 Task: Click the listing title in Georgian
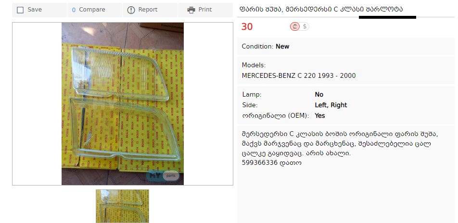[321, 9]
